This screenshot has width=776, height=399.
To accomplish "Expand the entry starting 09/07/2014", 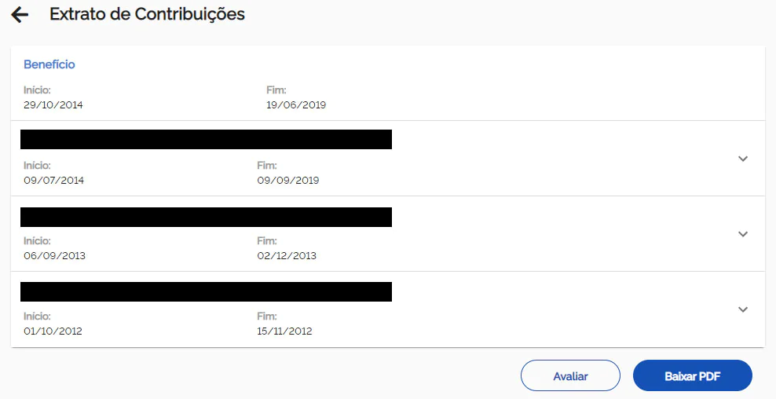I will (x=743, y=159).
